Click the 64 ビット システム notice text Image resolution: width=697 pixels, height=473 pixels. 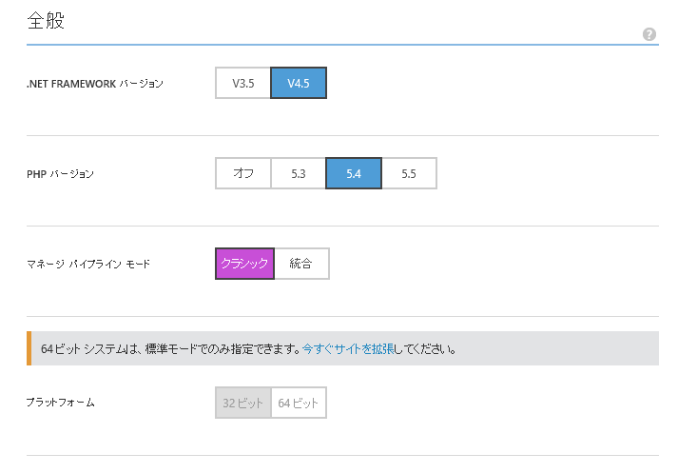[x=248, y=349]
